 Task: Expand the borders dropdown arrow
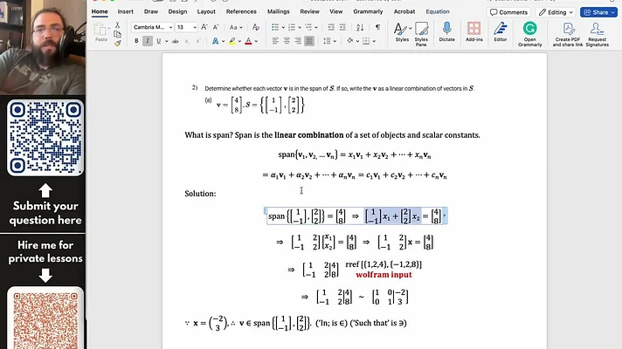coord(374,41)
